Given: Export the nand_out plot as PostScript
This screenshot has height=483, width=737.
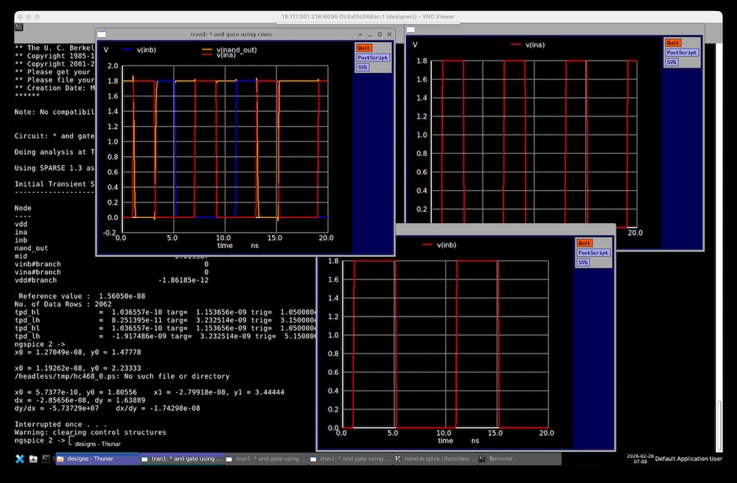Looking at the screenshot, I should (372, 57).
